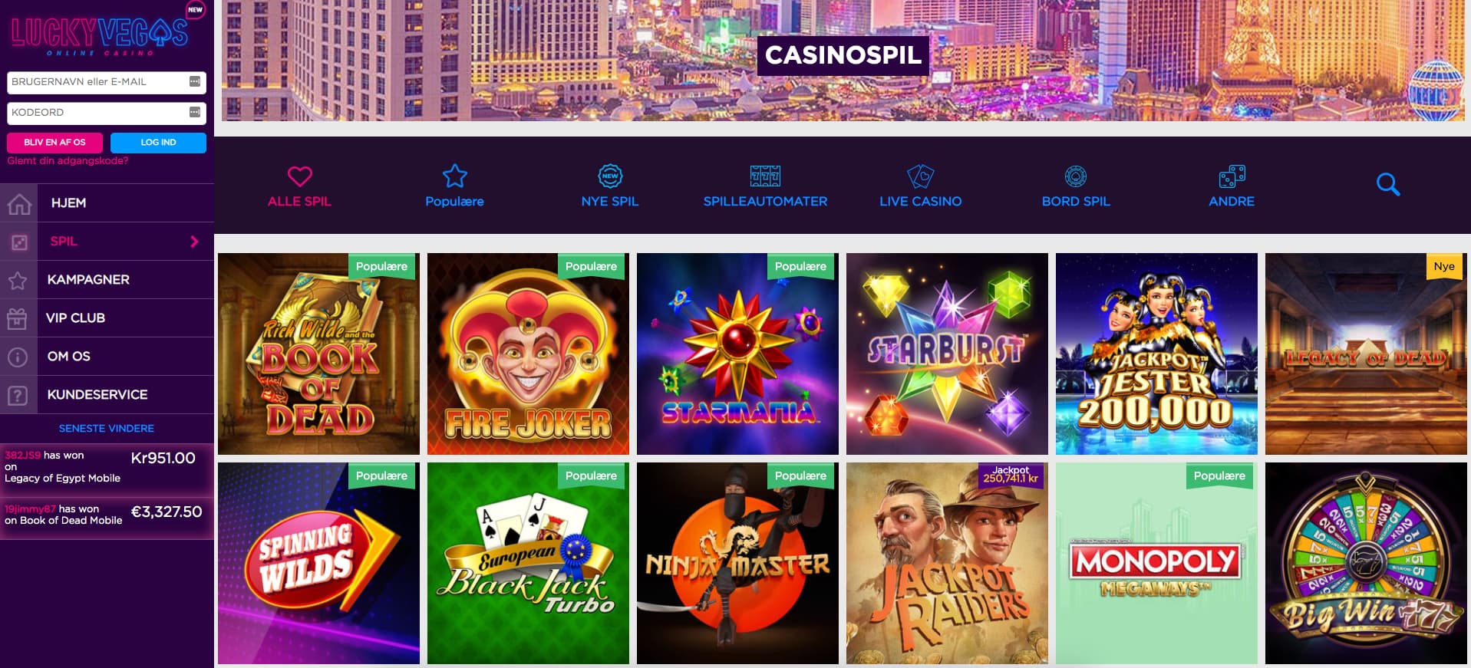
Task: Follow the Glemt din adgangskode link
Action: click(x=68, y=161)
